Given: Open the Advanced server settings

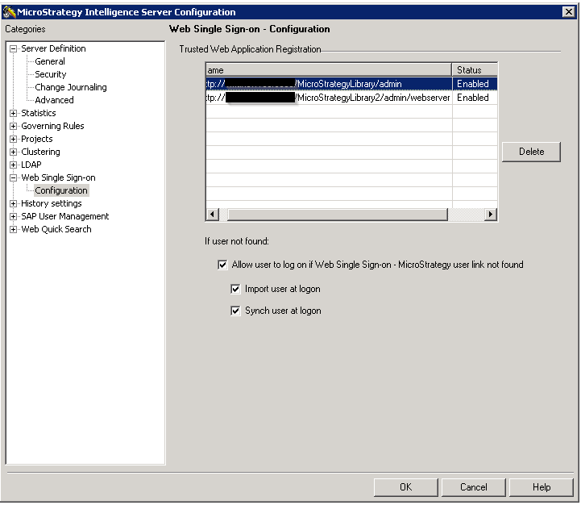Looking at the screenshot, I should [x=54, y=100].
